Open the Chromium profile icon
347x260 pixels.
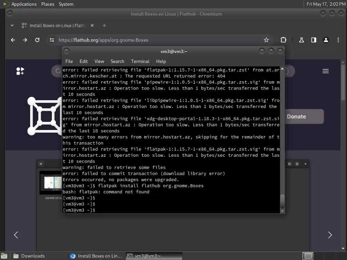click(x=326, y=40)
